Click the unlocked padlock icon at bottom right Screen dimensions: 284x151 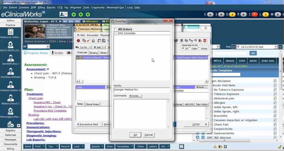[x=280, y=147]
